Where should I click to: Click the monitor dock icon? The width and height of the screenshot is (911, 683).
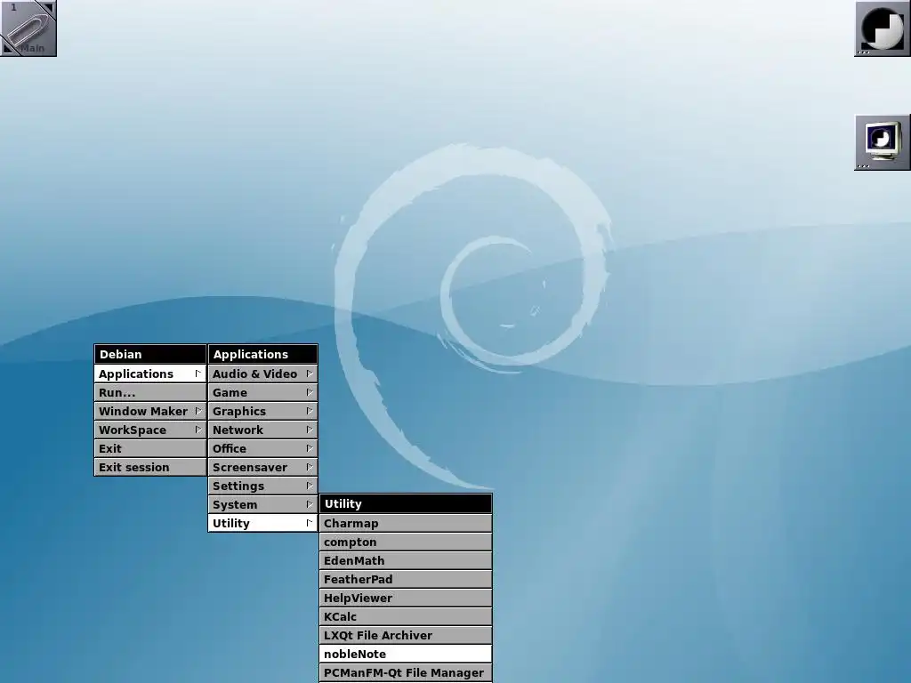click(x=882, y=142)
